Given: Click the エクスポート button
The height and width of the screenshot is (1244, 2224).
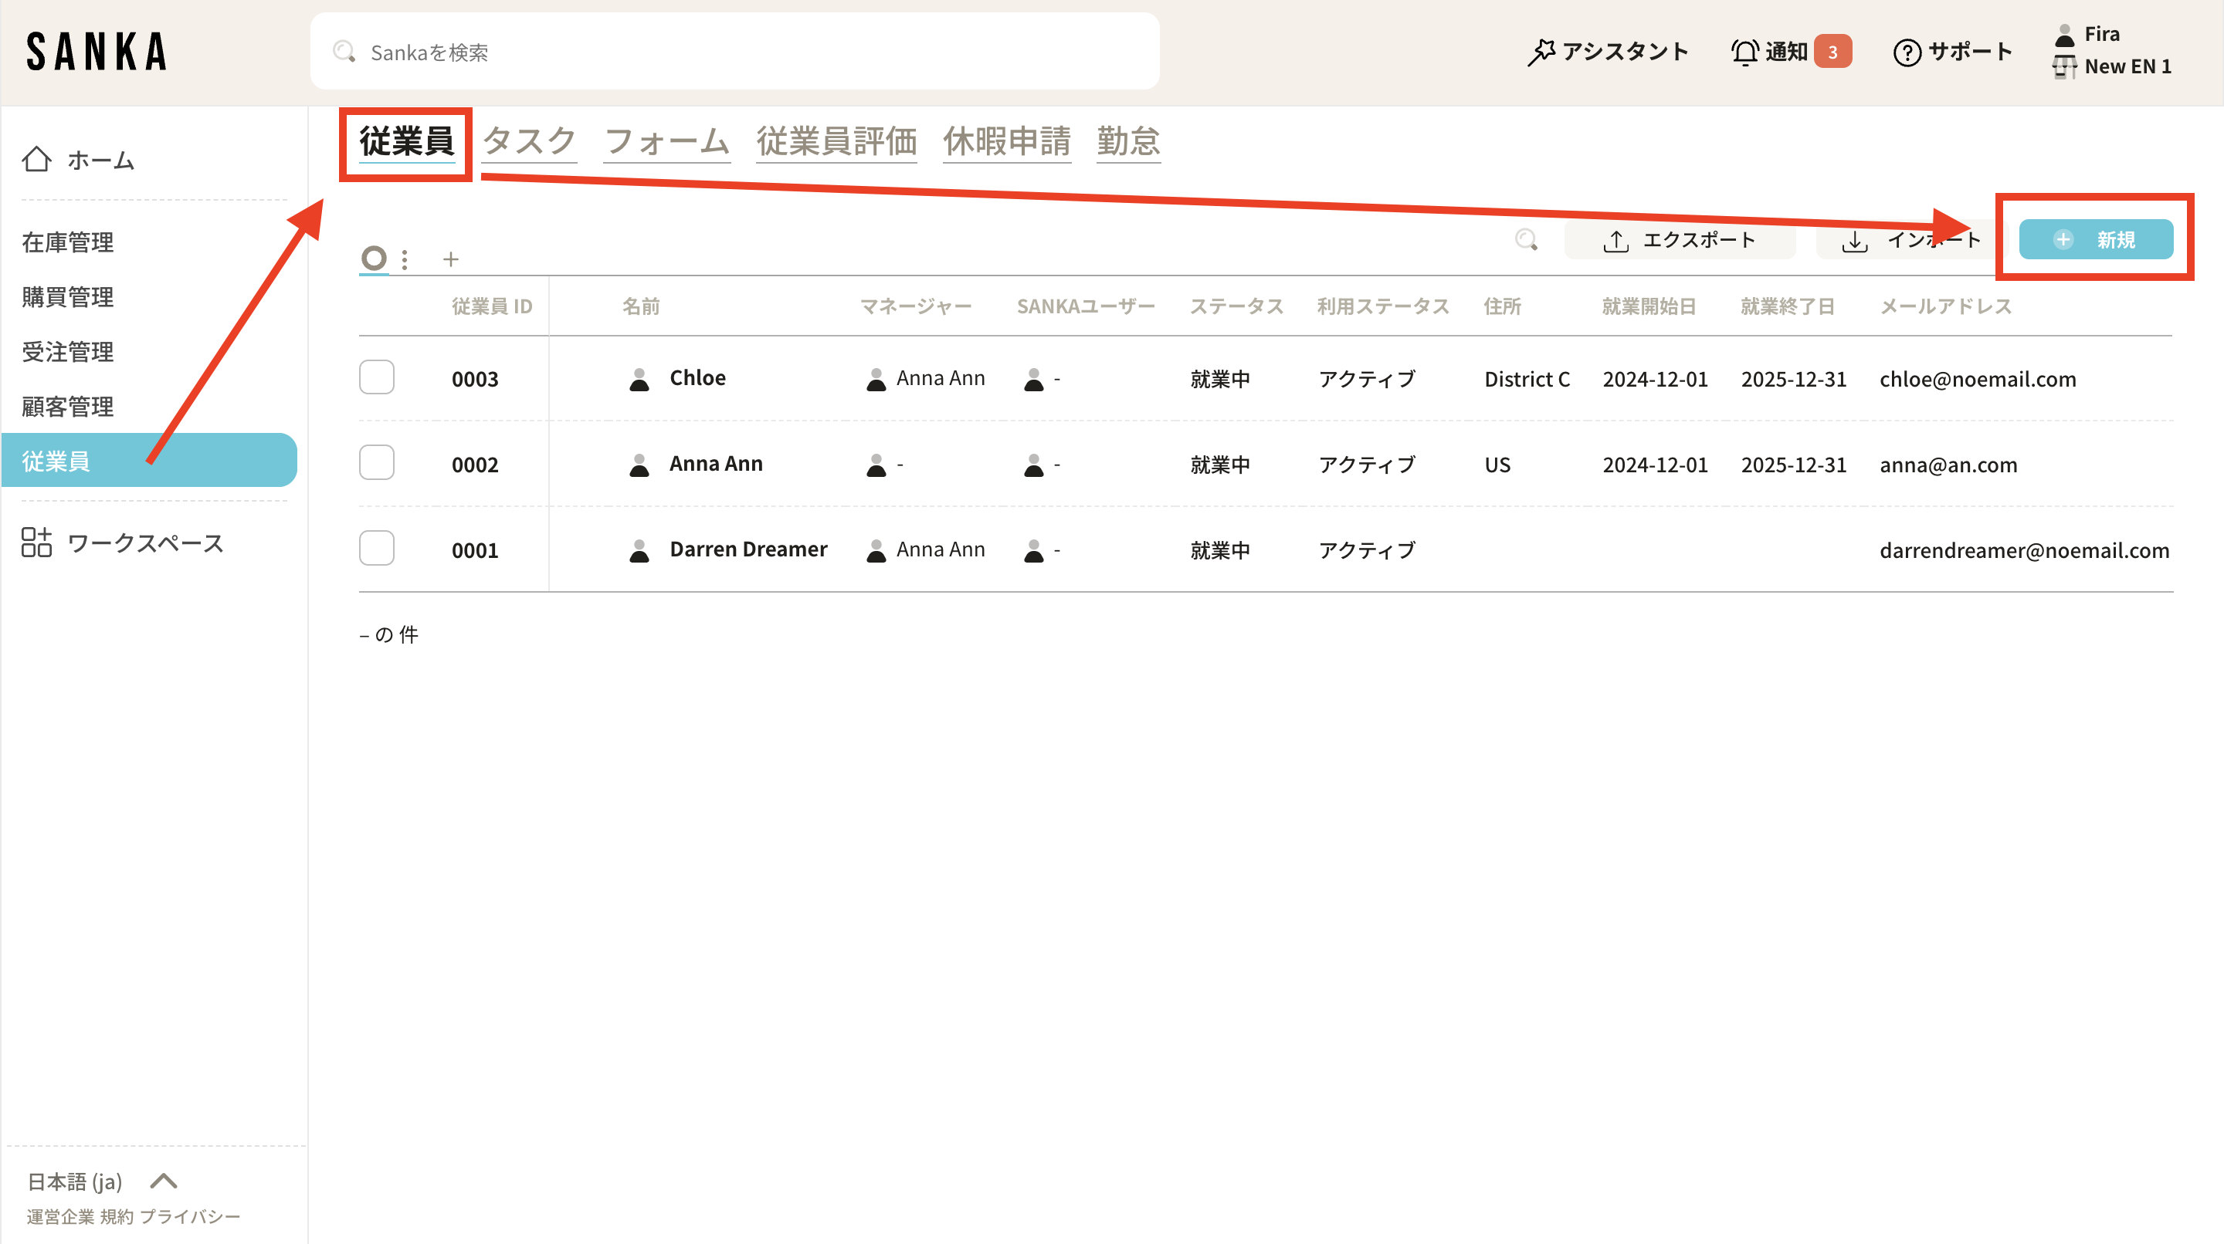Looking at the screenshot, I should click(x=1680, y=239).
